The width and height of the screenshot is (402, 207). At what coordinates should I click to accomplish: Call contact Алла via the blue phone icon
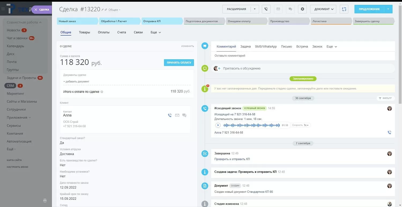tap(170, 115)
